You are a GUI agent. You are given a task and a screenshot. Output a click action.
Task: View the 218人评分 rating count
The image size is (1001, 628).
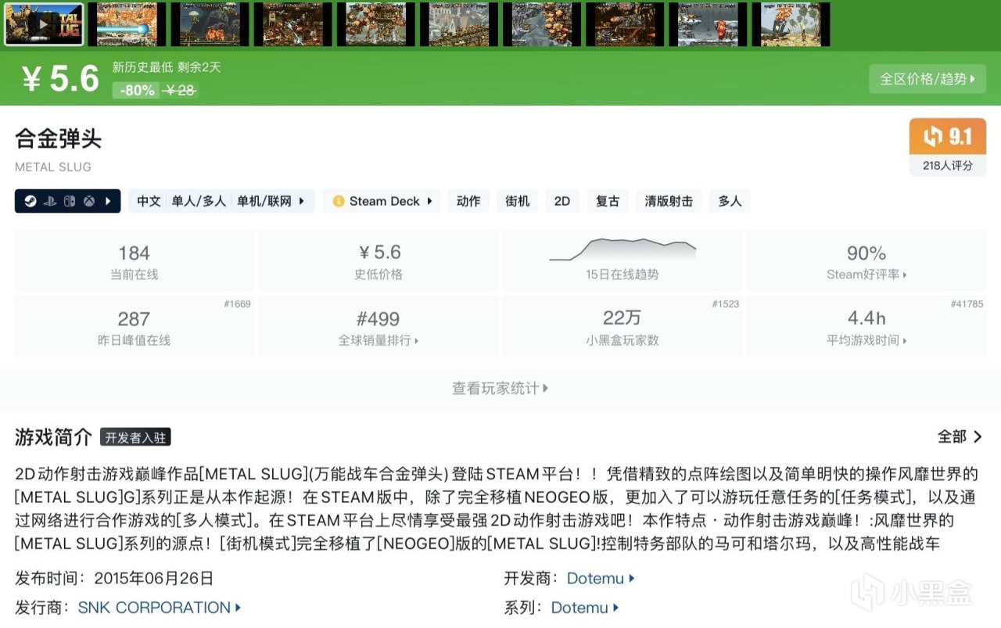pyautogui.click(x=948, y=165)
